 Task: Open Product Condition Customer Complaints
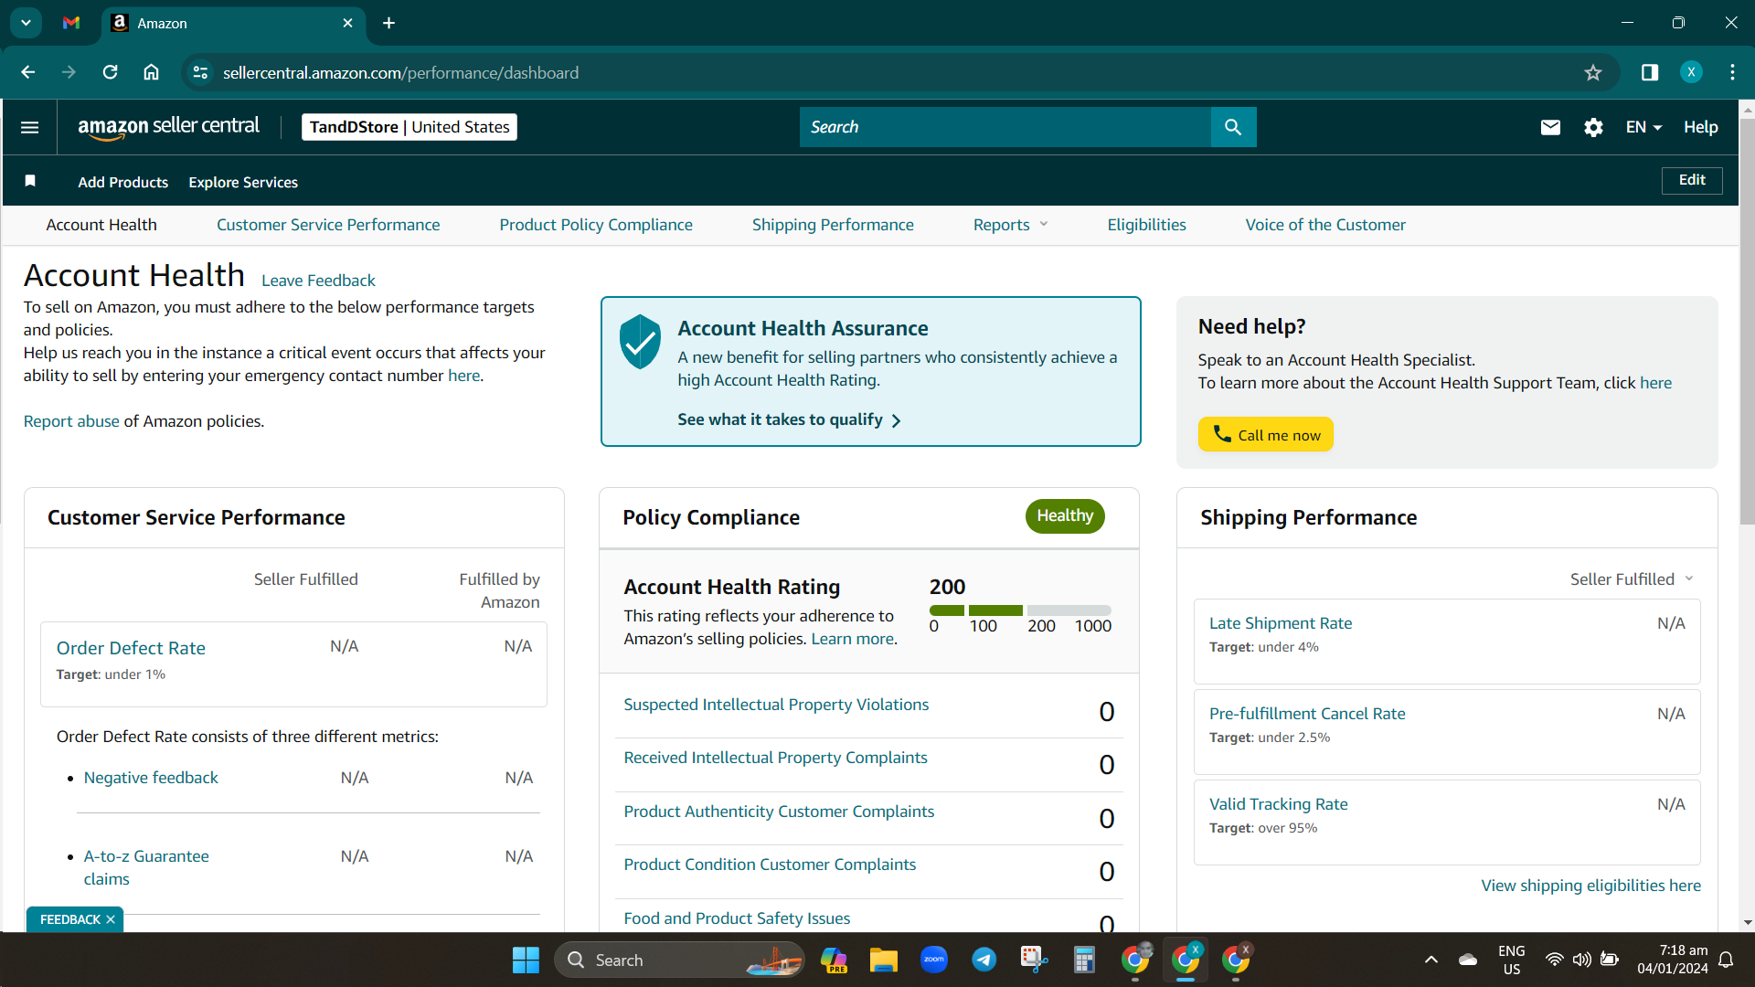pos(770,865)
